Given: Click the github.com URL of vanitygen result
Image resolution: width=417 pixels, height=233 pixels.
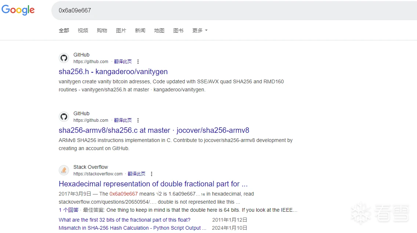Looking at the screenshot, I should (91, 62).
